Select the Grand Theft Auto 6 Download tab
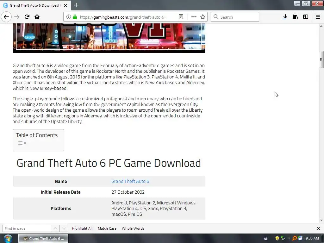 (35, 5)
